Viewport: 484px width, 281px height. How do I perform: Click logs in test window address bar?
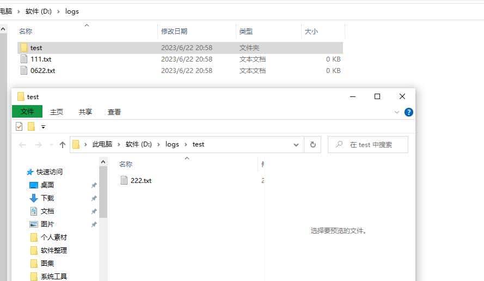point(172,144)
